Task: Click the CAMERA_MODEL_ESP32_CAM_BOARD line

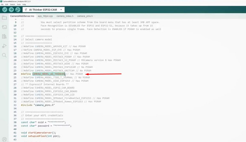Action: point(48,88)
